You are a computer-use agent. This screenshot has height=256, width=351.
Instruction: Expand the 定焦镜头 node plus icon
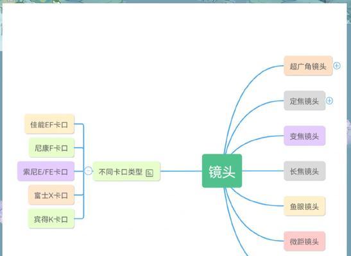[329, 100]
